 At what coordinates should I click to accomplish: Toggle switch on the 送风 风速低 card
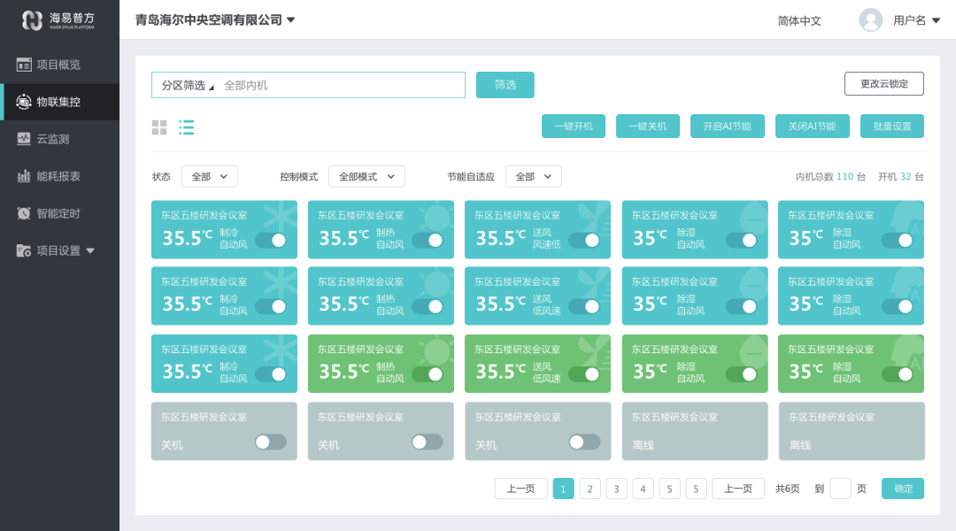point(584,240)
